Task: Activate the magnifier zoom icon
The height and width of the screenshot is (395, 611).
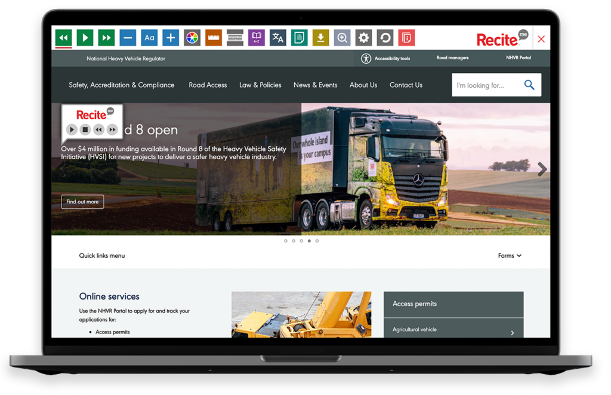Action: [x=342, y=38]
